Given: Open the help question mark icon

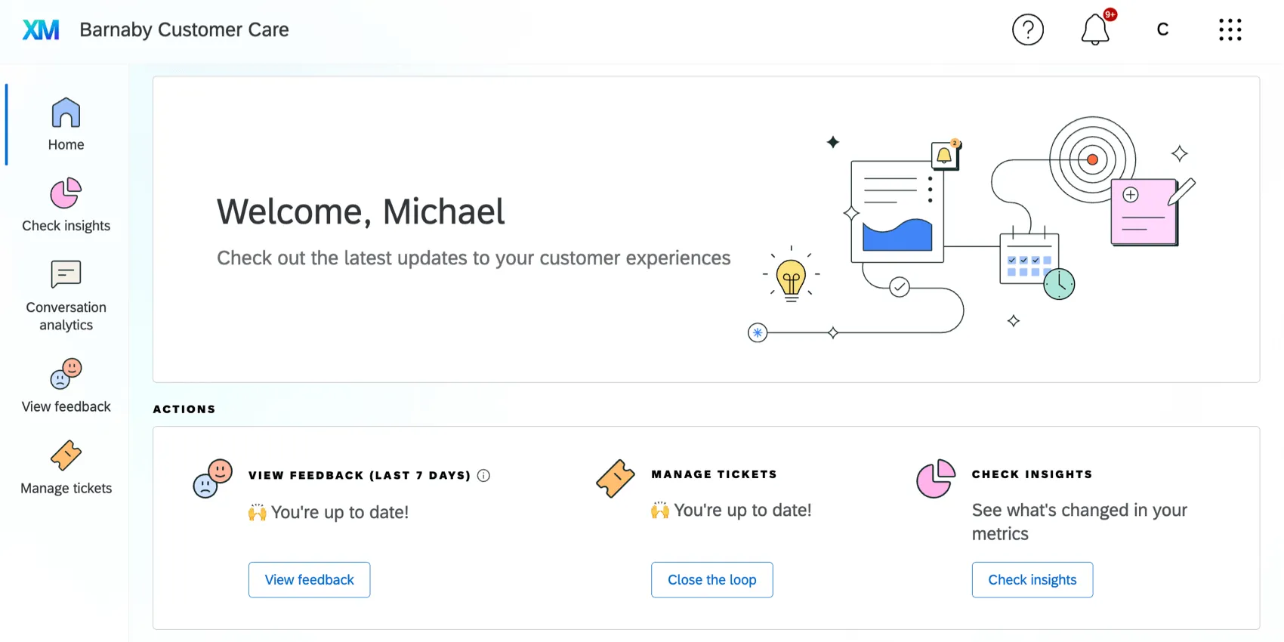Looking at the screenshot, I should (x=1028, y=29).
